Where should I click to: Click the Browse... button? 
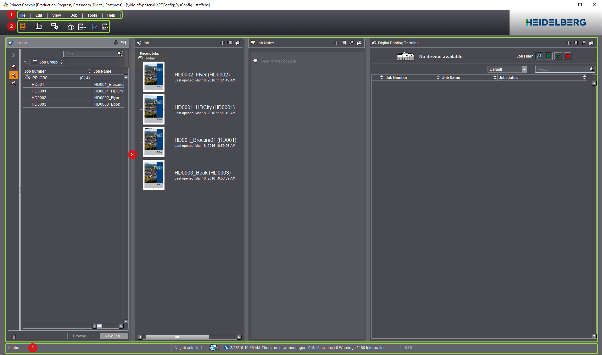[81, 336]
